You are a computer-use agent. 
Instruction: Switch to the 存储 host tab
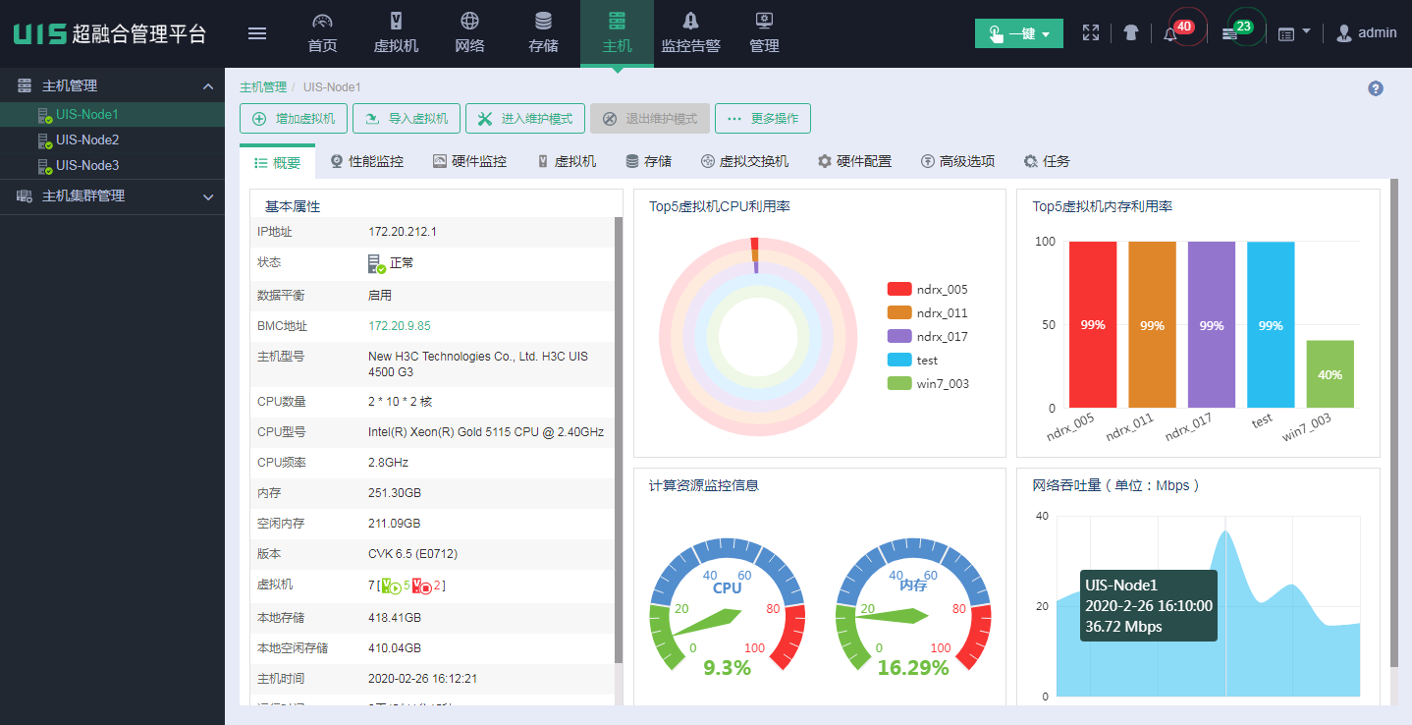pos(649,161)
